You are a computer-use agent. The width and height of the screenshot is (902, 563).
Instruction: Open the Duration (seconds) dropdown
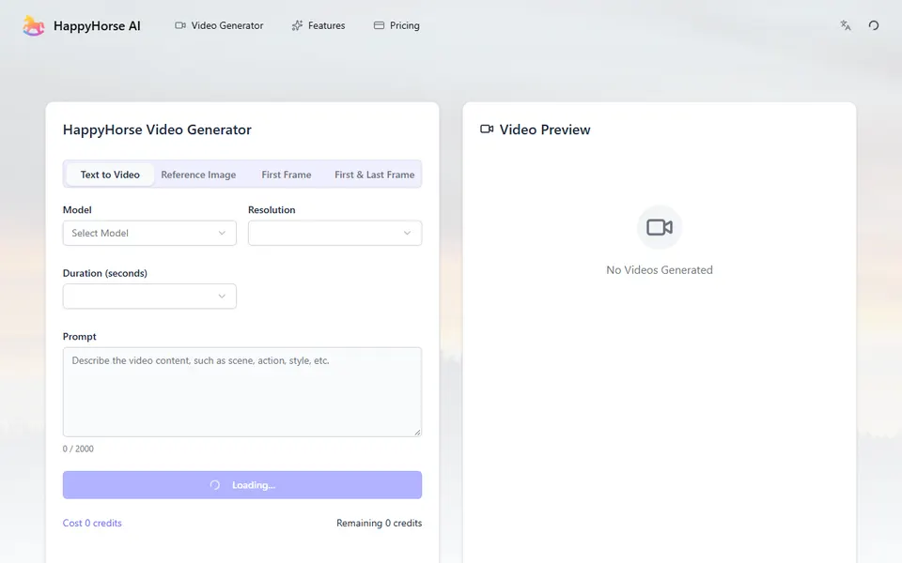(149, 297)
